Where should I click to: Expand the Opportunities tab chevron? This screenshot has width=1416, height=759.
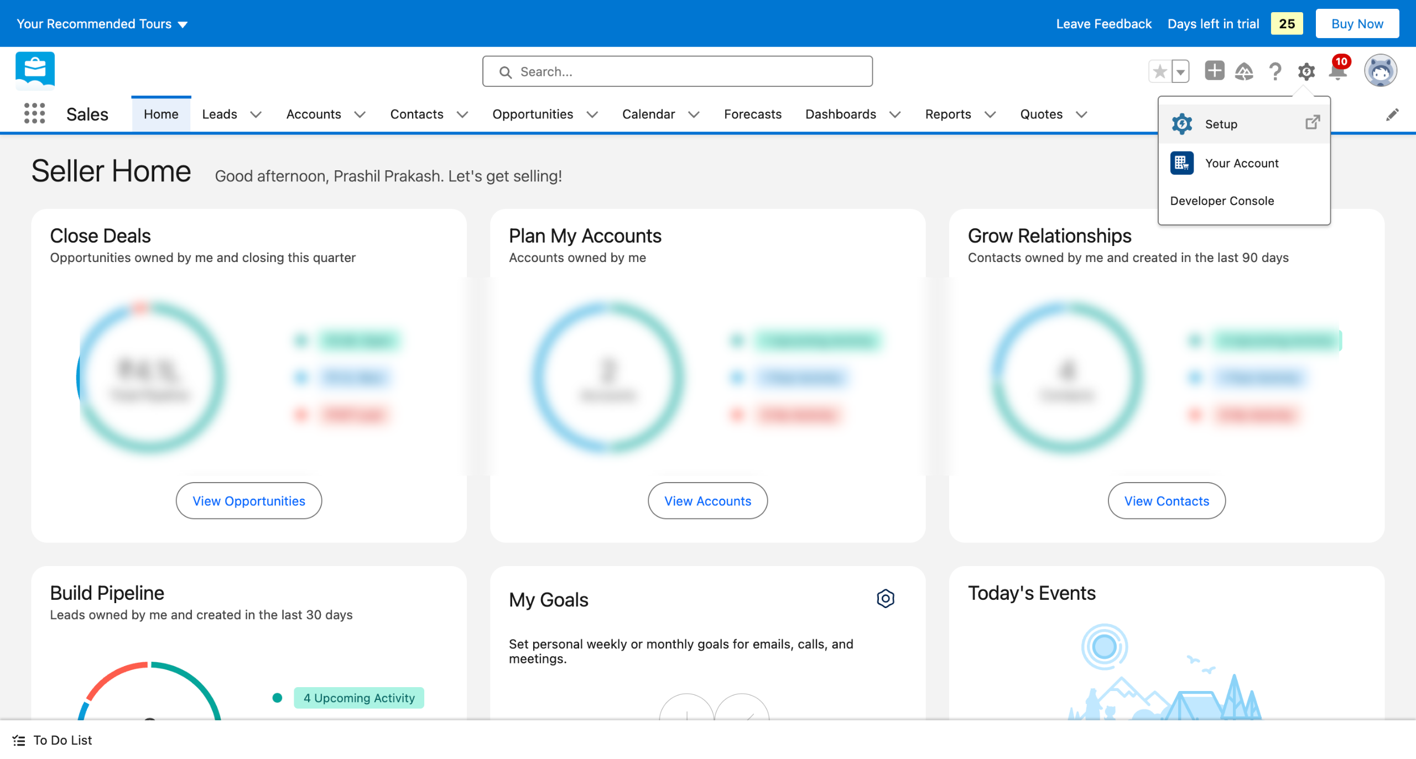click(x=592, y=114)
